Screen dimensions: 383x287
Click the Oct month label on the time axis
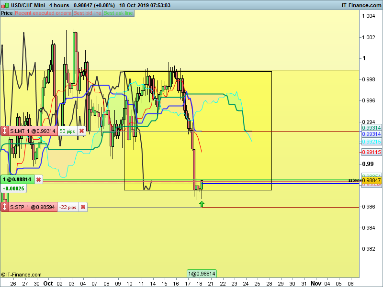48,283
